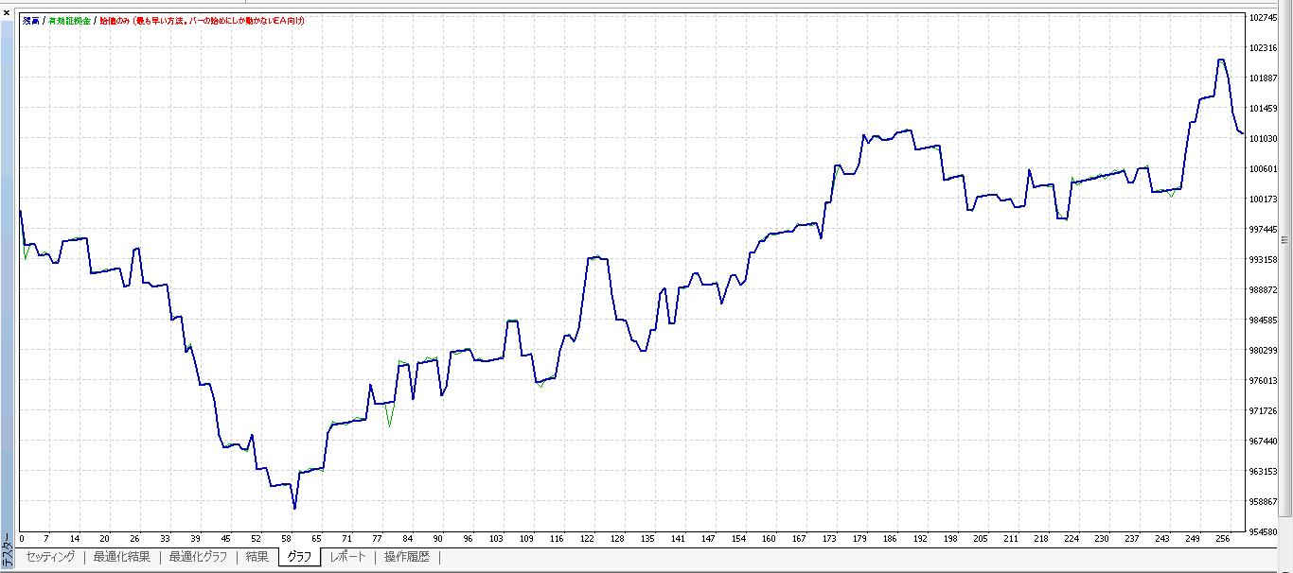Click the grip handle on the right border

coord(1284,240)
